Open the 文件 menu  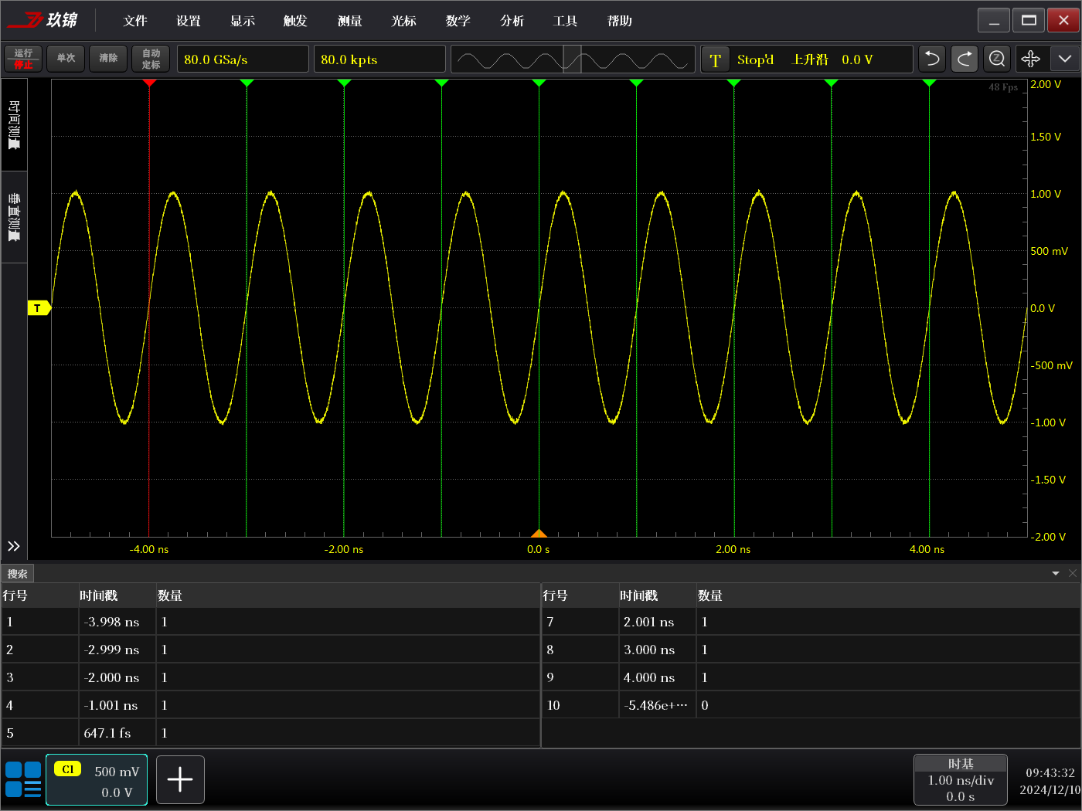(135, 21)
